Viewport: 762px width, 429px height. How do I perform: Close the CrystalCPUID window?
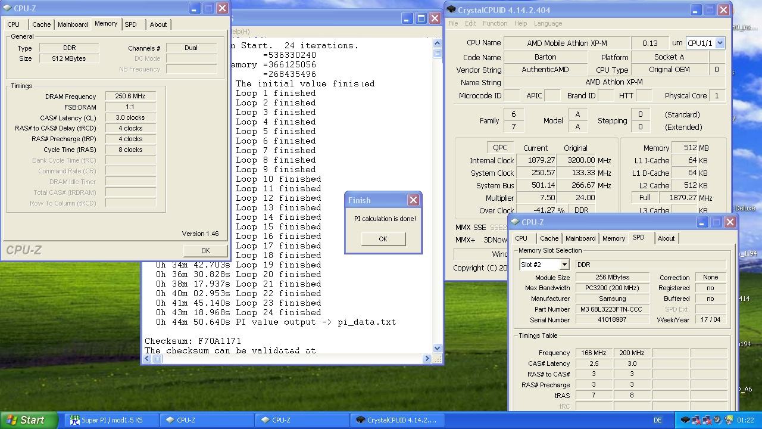point(724,10)
